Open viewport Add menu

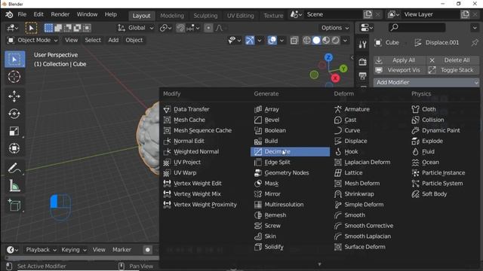[x=113, y=40]
